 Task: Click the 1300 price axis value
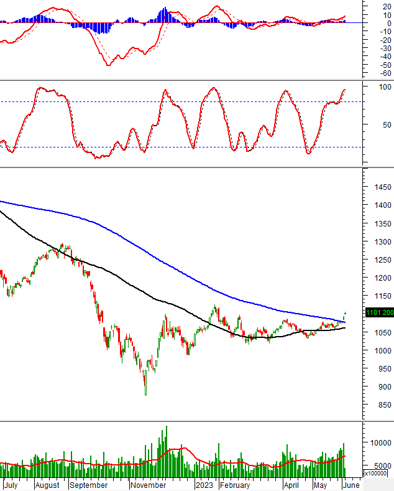point(383,242)
